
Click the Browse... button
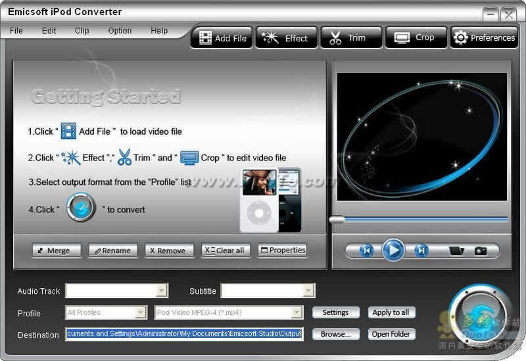coord(335,334)
